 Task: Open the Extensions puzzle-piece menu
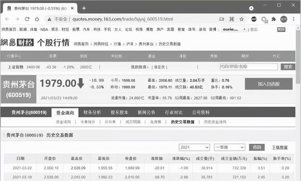tap(273, 19)
